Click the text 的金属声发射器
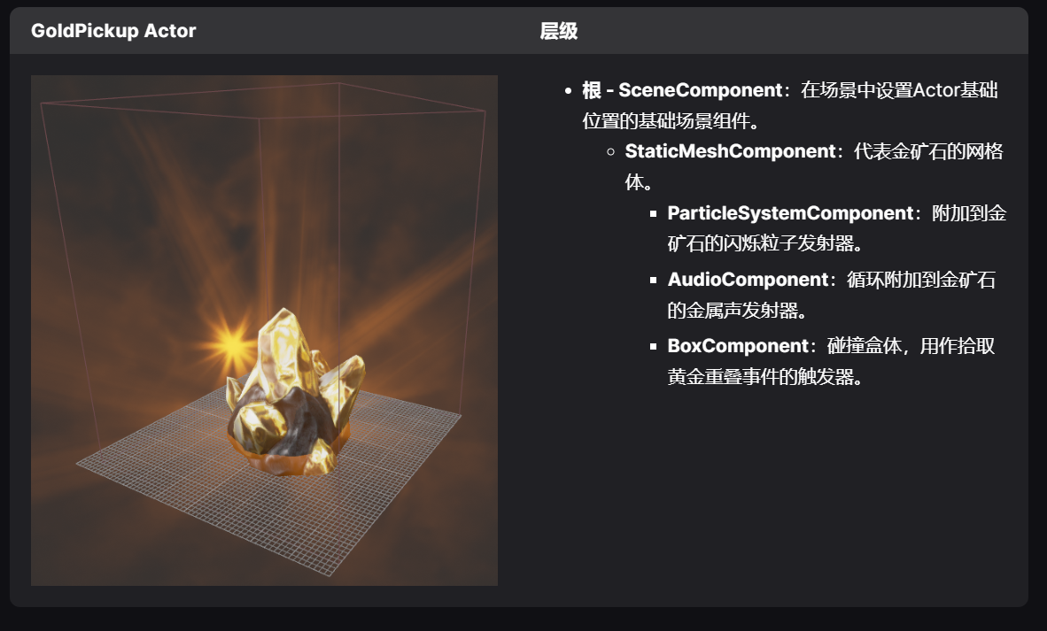Viewport: 1047px width, 631px height. coord(733,311)
